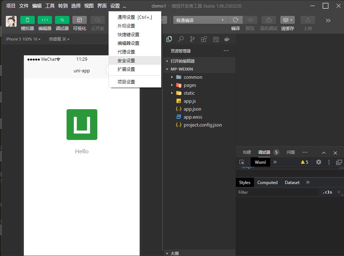Viewport: 344px width, 256px height.
Task: Close the debugger panel with X
Action: 335,153
